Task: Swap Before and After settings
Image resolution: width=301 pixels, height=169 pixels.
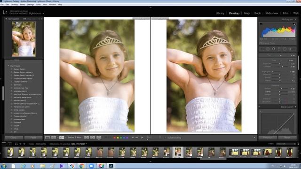Action: point(99,138)
